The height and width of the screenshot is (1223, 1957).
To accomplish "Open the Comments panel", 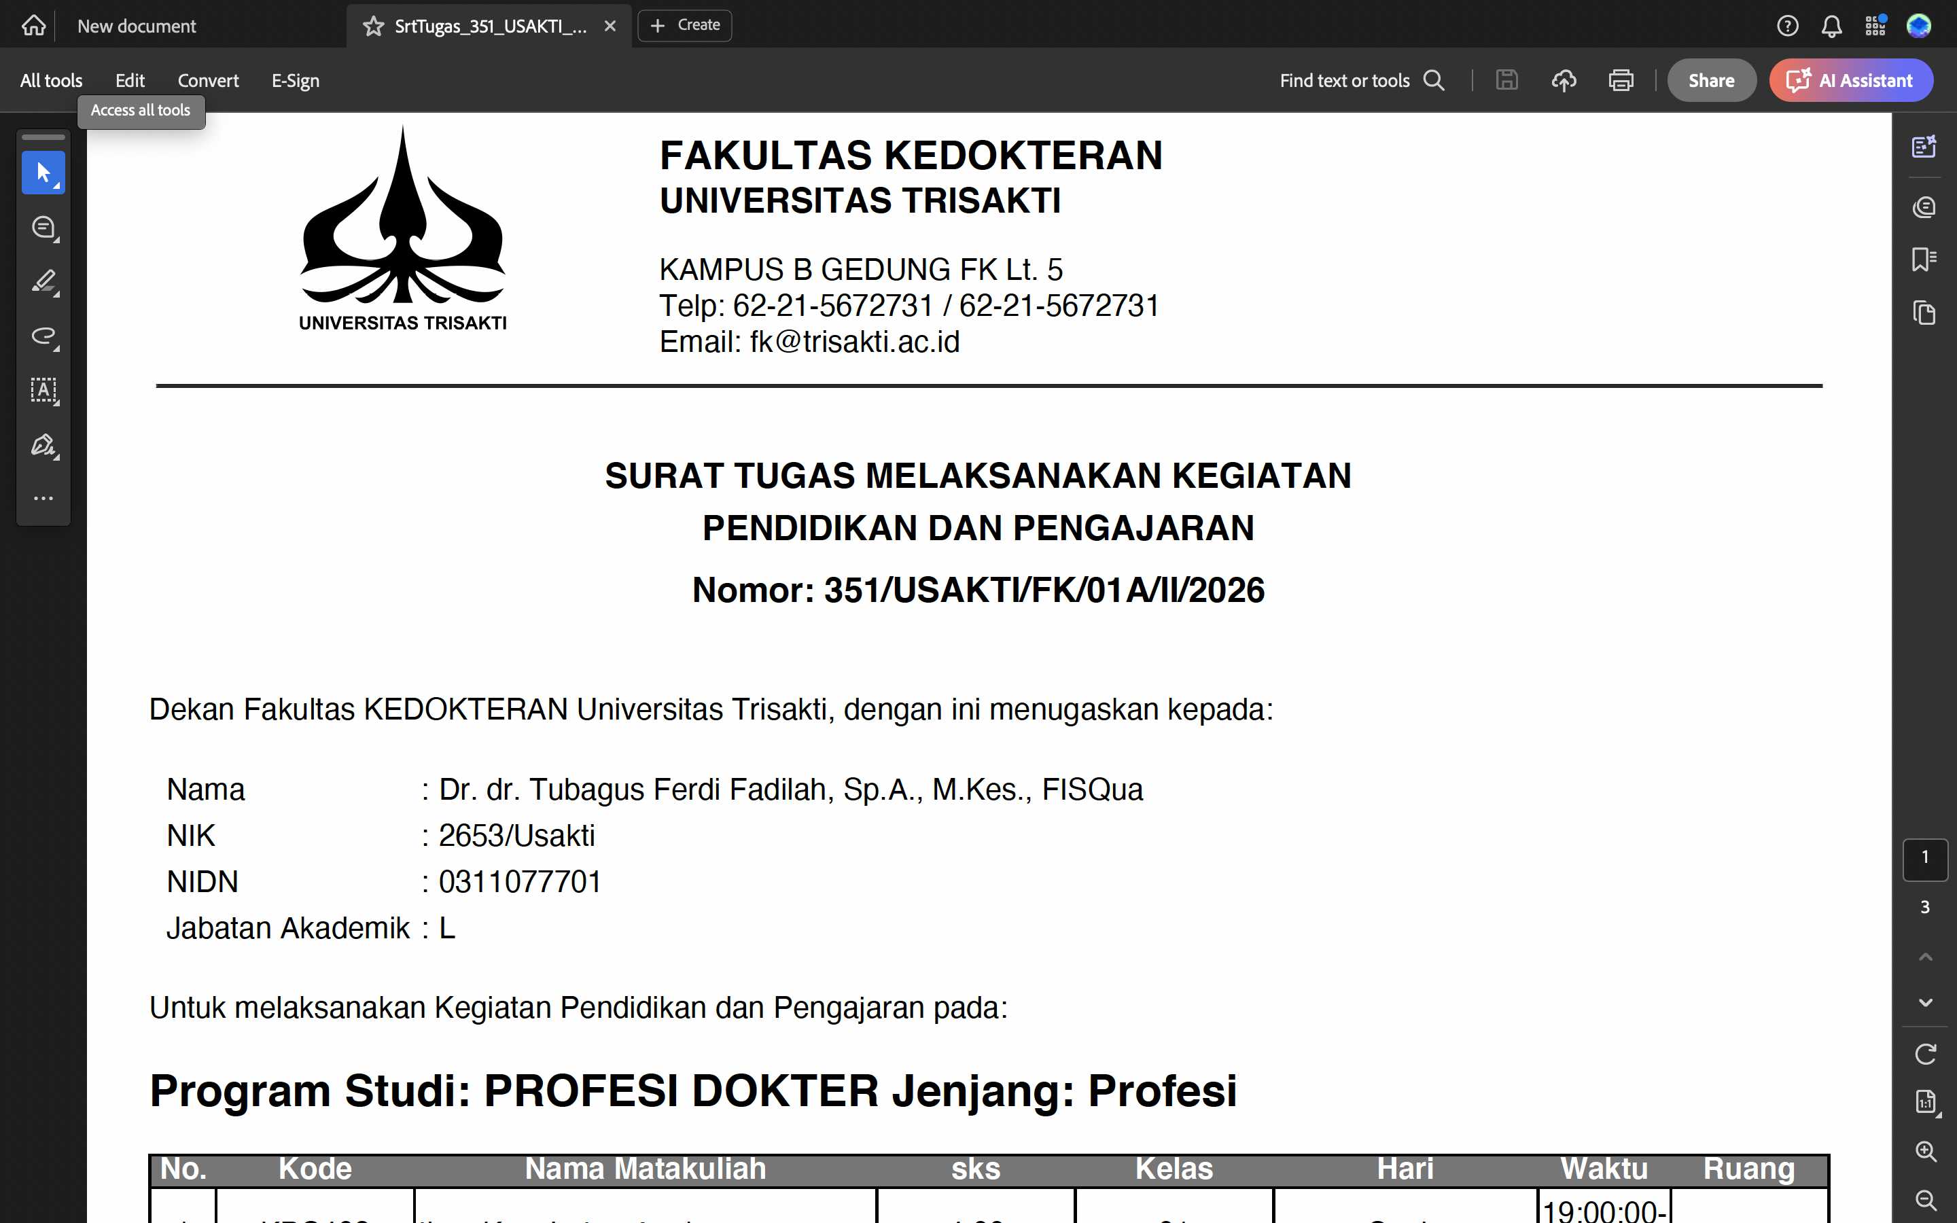I will pos(1924,207).
